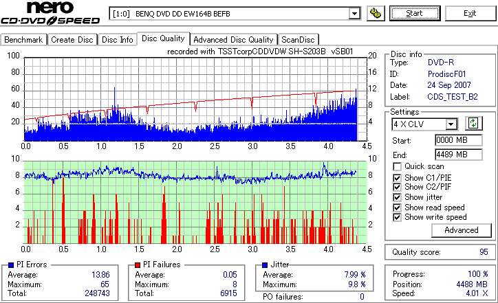Click the Speed value 4.01 X
Viewport: 498px width, 303px height.
click(477, 293)
